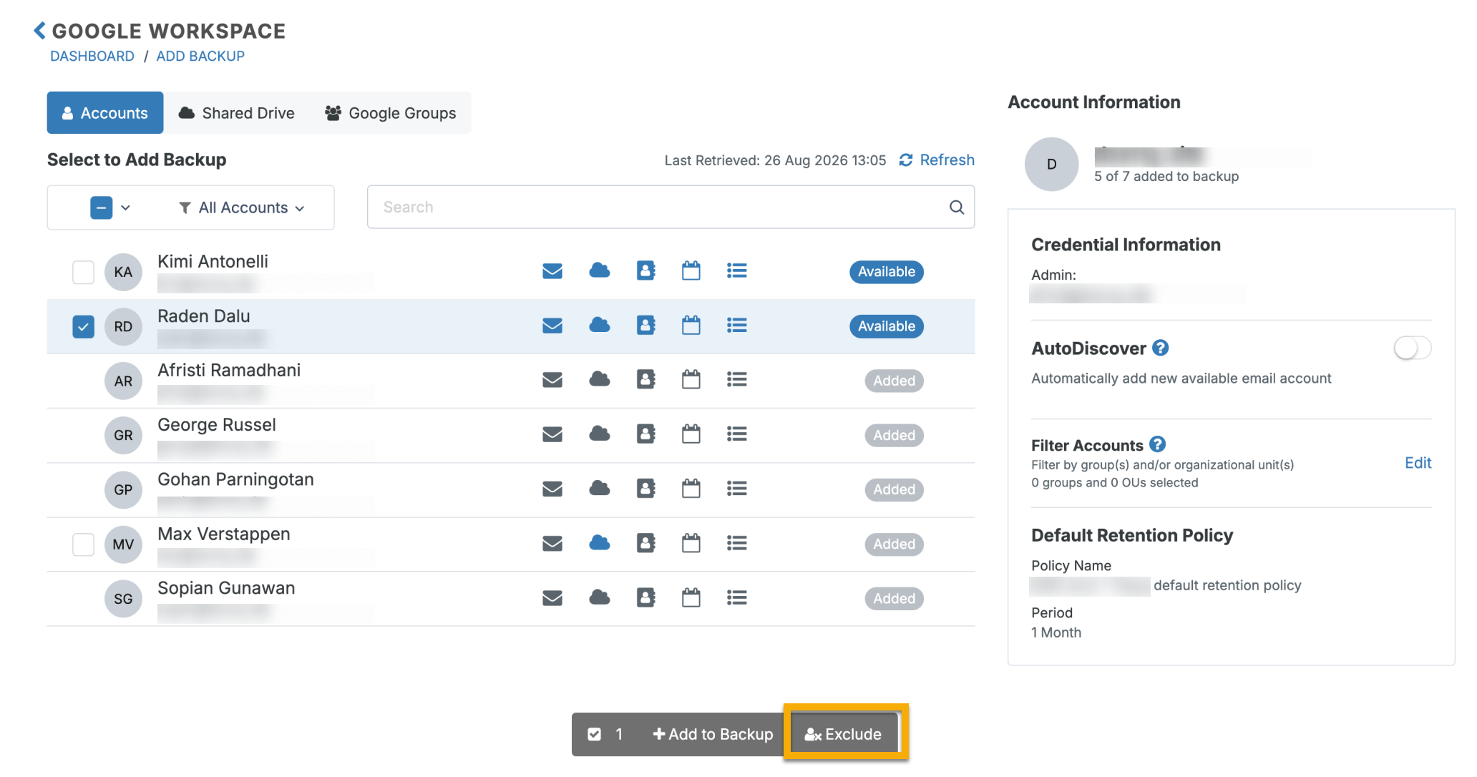Click mail icon in Raden Dalu row

[x=552, y=326]
